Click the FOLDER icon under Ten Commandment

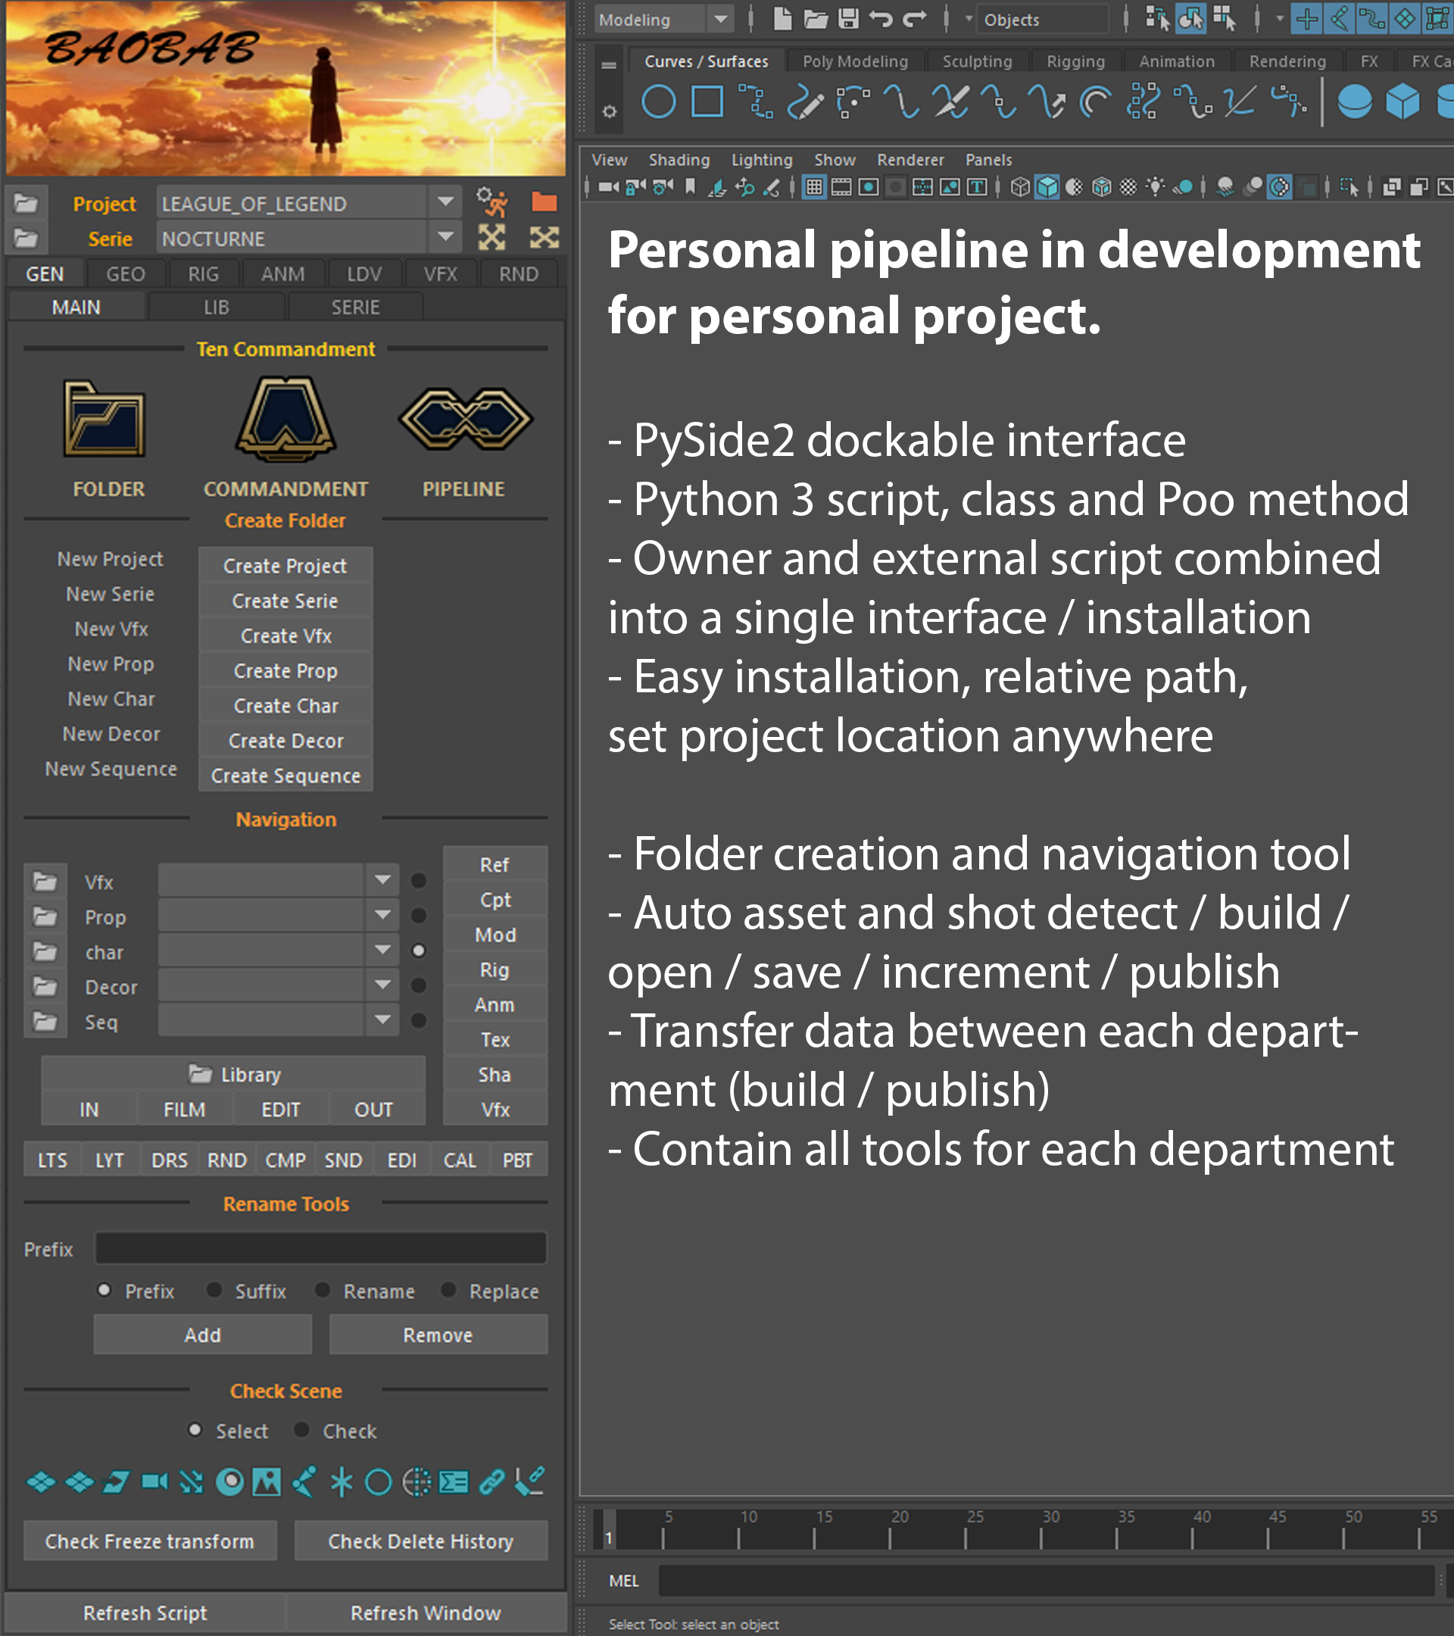point(104,420)
